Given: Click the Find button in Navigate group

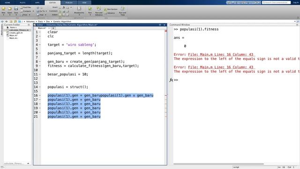Looking at the screenshot, I should [40, 15].
